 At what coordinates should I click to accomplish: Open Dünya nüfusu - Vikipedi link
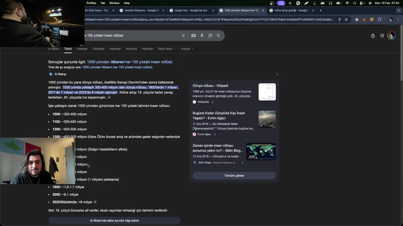(x=210, y=86)
